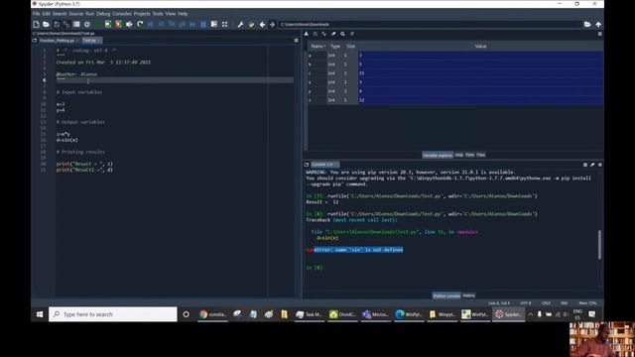Screen dimensions: 635x357
Task: Search variables magnifier icon
Action: pyautogui.click(x=342, y=34)
